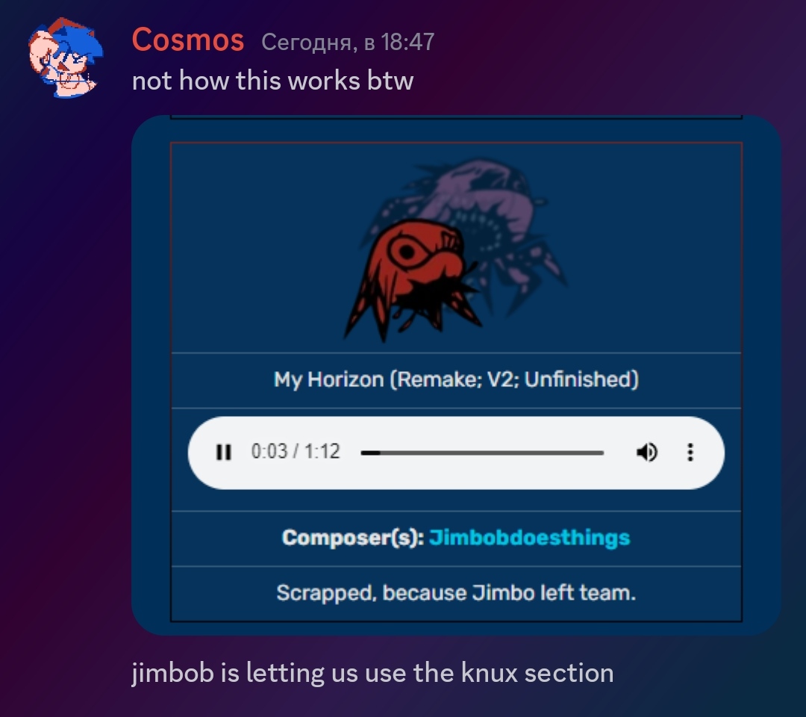Open the Jimbobdoesthings composer link
806x717 pixels.
(529, 538)
